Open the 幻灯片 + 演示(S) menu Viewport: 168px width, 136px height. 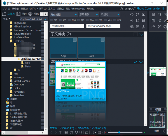click(x=38, y=9)
